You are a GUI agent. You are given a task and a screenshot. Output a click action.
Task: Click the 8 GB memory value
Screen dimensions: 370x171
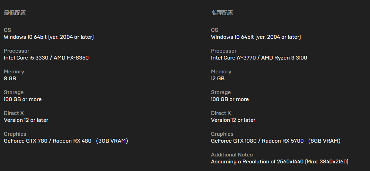point(10,79)
